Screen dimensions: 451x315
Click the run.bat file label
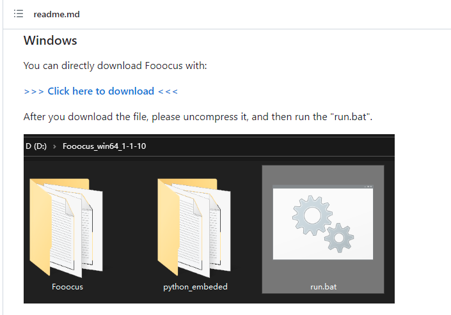point(323,287)
